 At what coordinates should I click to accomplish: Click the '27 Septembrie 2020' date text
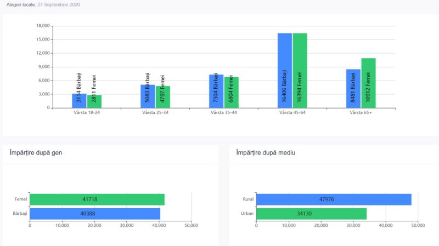click(59, 4)
